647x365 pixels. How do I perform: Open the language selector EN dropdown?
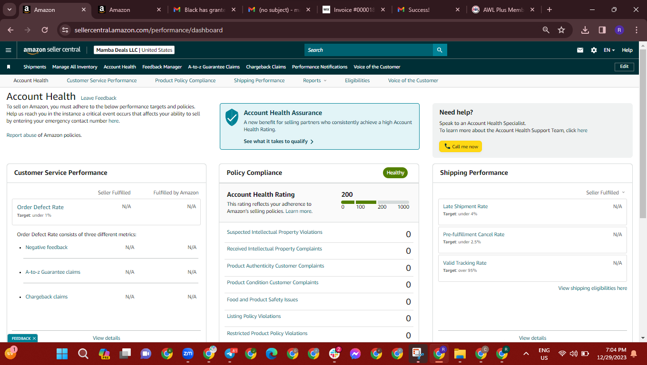pyautogui.click(x=609, y=50)
